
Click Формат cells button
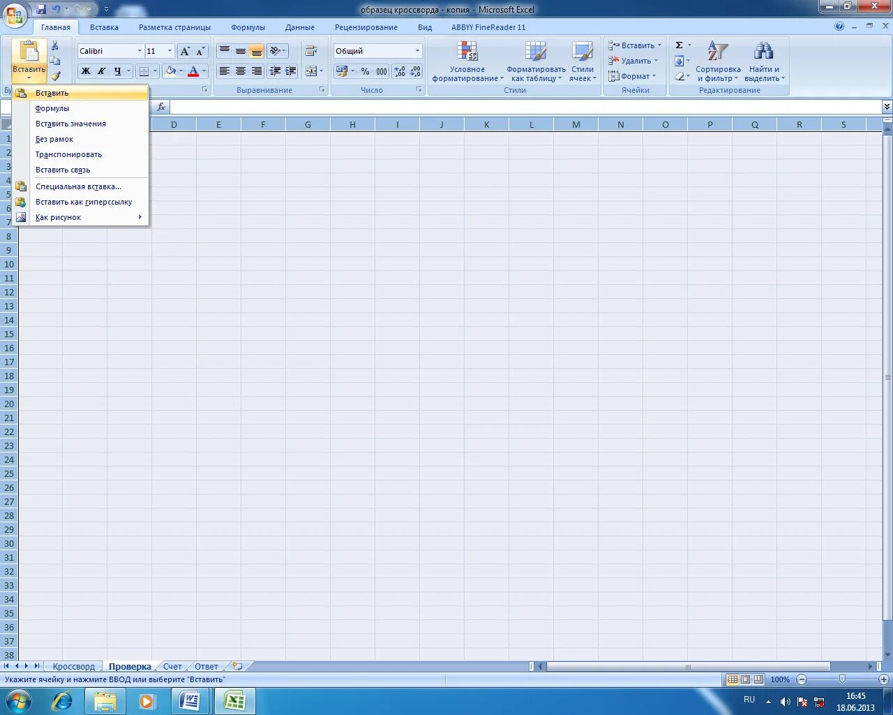pyautogui.click(x=632, y=76)
